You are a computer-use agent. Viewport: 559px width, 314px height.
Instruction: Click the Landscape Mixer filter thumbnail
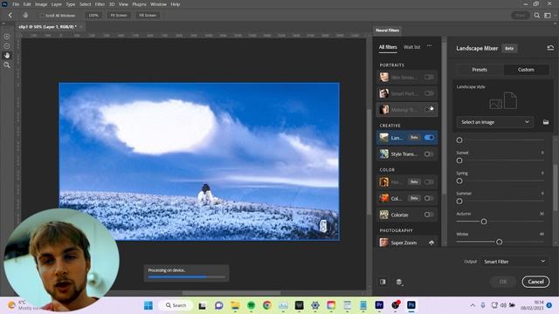point(384,138)
